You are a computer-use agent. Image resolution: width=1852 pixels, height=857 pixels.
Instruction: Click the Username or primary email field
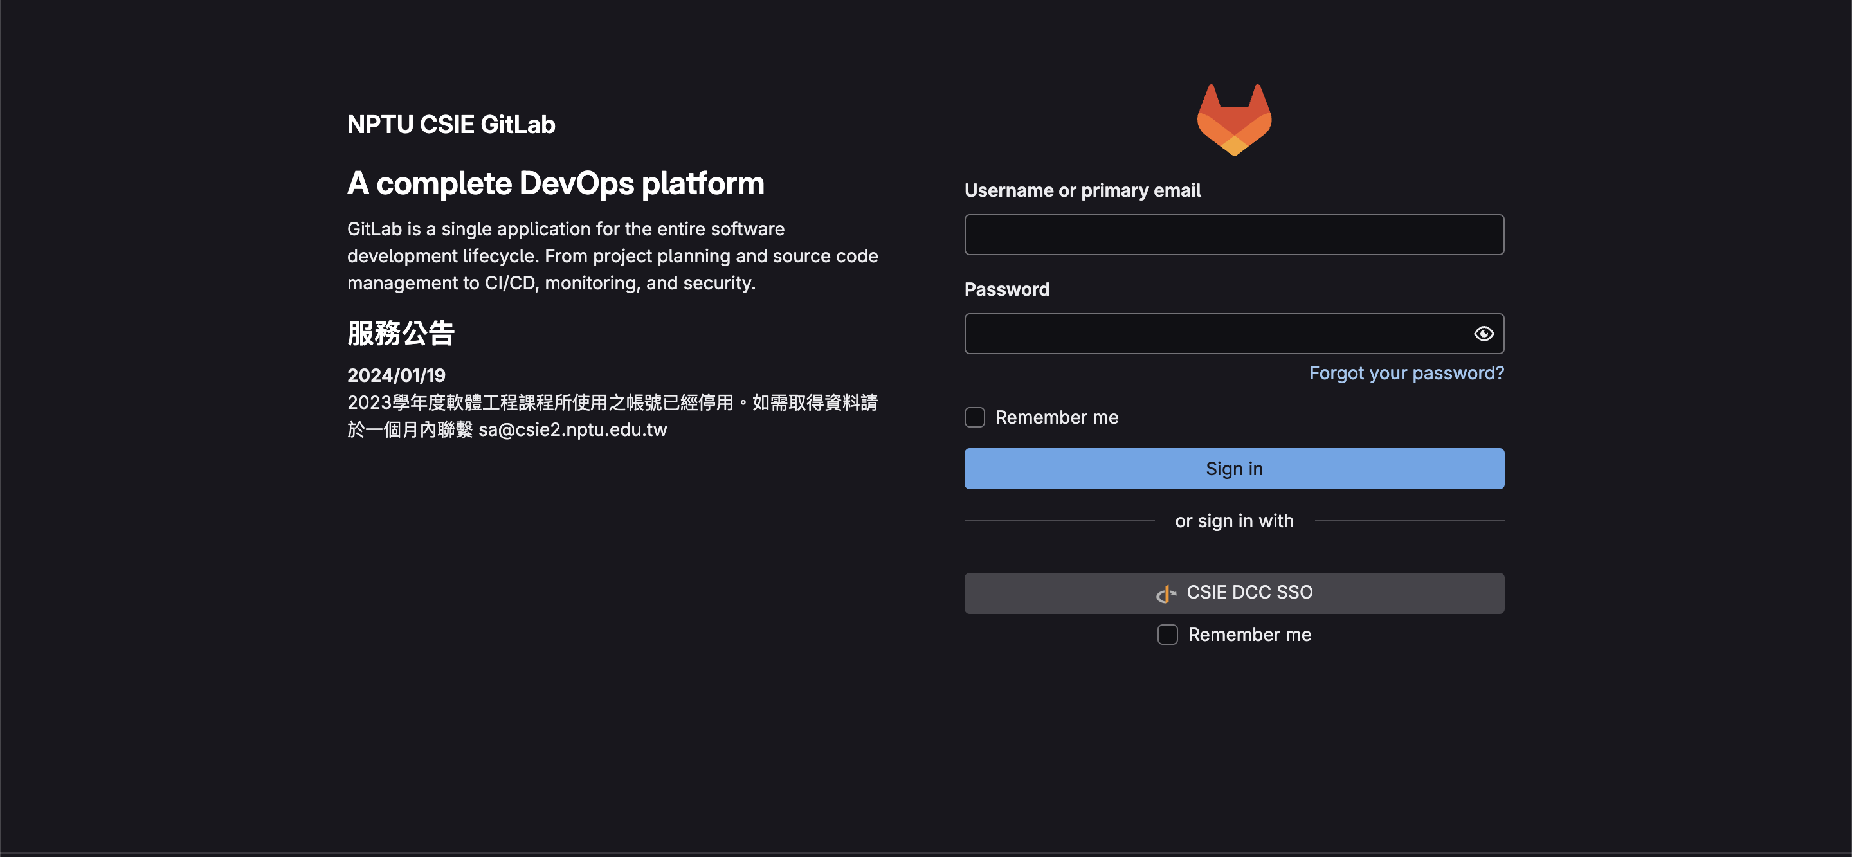(1234, 235)
